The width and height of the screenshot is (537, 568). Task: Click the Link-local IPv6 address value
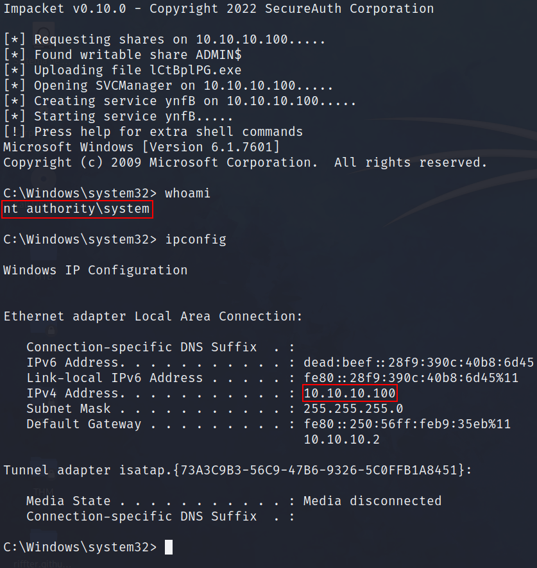pyautogui.click(x=411, y=378)
